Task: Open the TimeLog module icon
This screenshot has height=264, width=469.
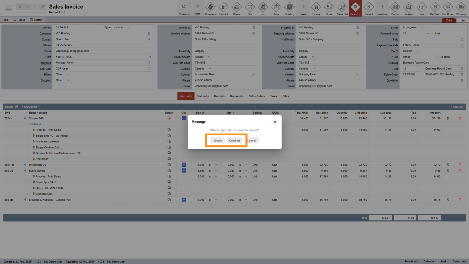Action: [x=289, y=8]
